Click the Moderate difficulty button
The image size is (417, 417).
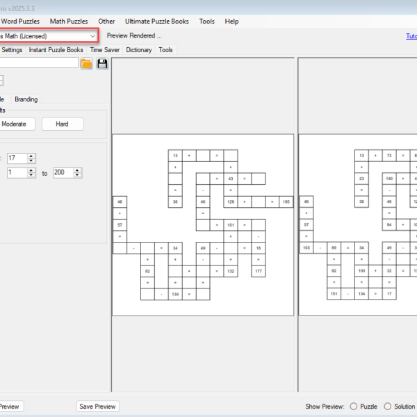click(15, 124)
